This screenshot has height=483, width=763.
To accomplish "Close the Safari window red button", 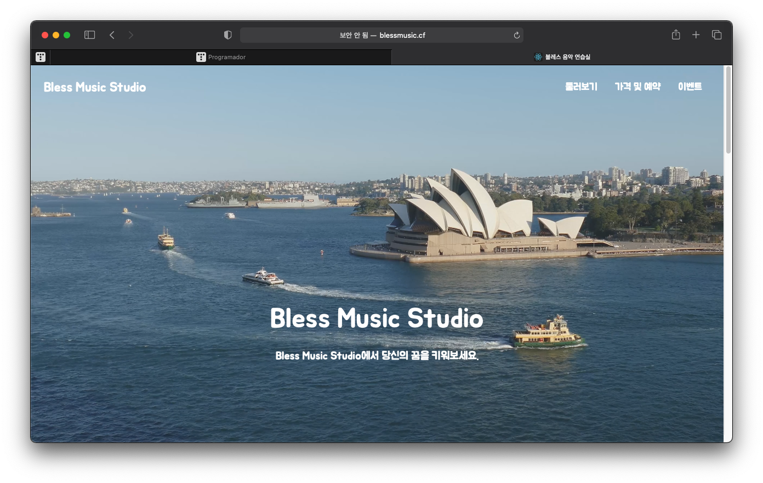I will tap(45, 35).
